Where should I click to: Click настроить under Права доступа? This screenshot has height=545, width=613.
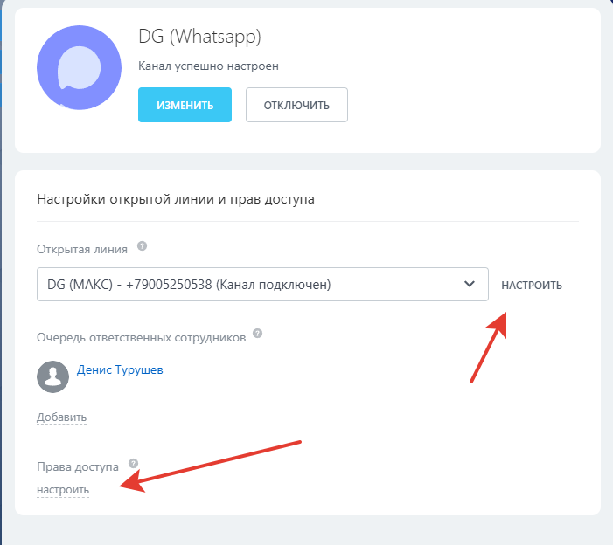tap(63, 490)
